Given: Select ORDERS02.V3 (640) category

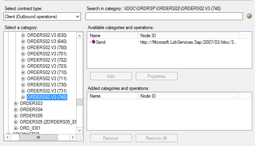Looking at the screenshot, I should point(47,41).
